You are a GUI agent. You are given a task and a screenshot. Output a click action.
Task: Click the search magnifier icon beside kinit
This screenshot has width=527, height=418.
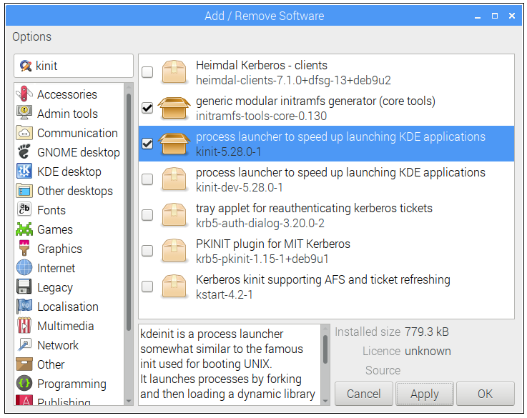26,66
